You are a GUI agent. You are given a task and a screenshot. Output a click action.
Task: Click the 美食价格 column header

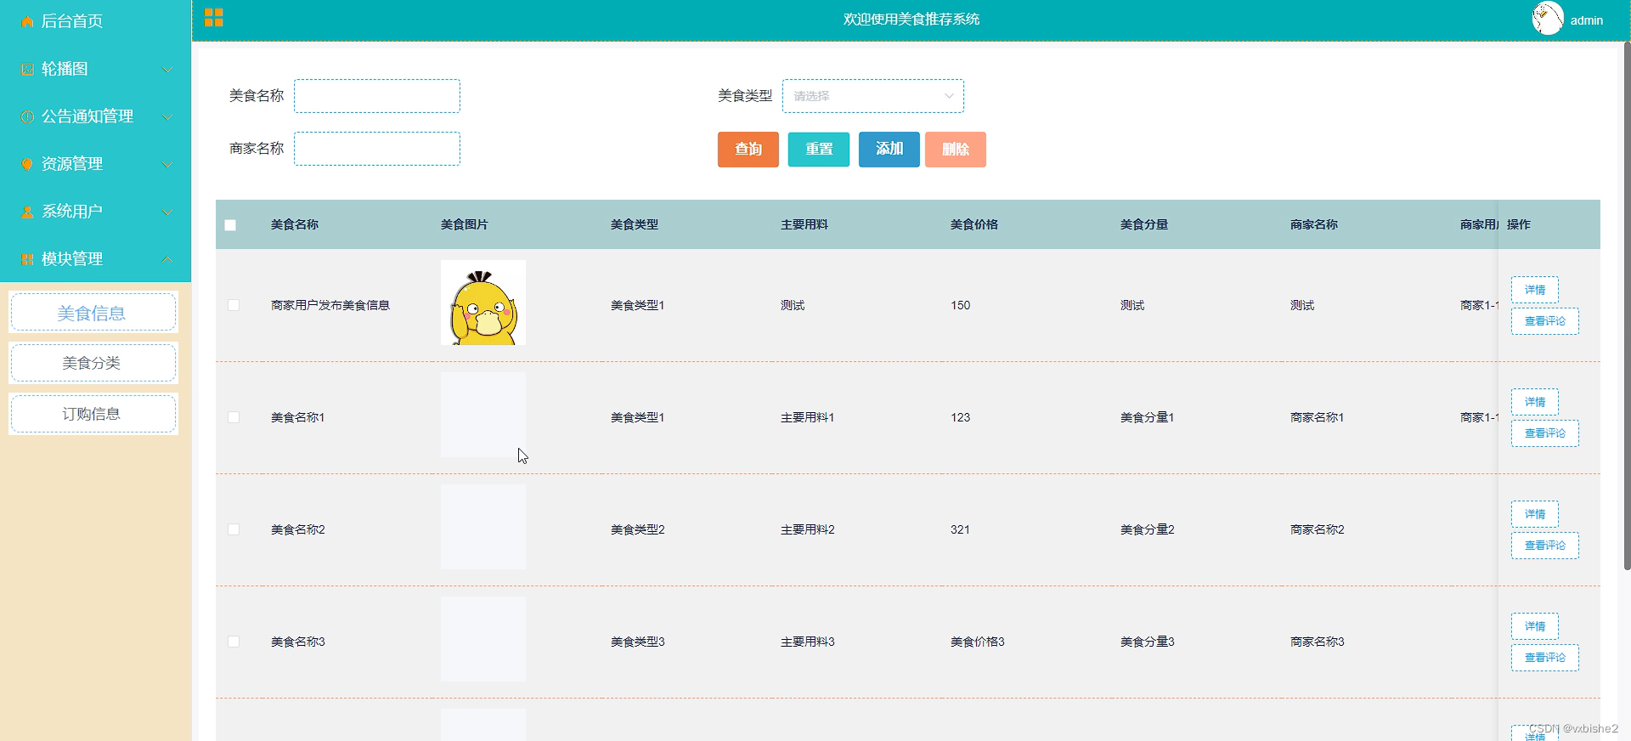(x=974, y=224)
